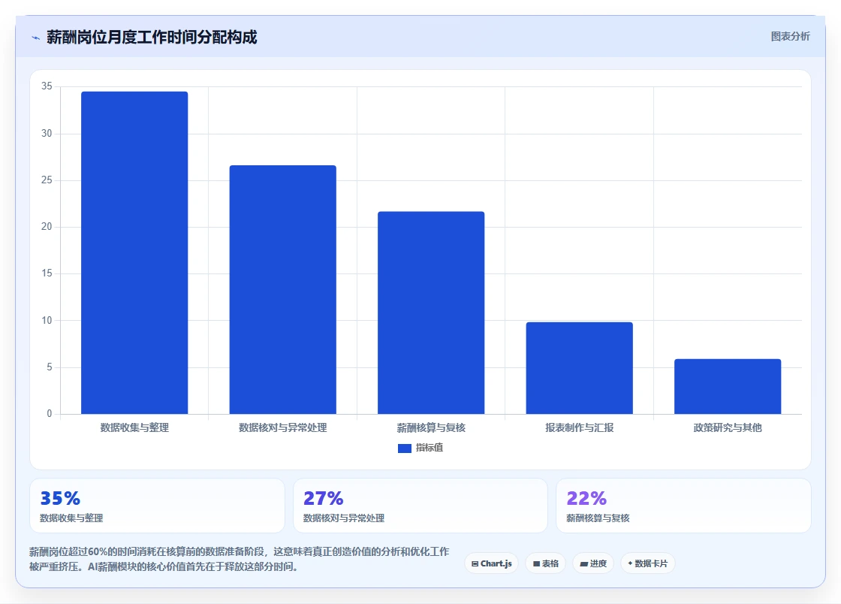841x604 pixels.
Task: Click the 数据核对与异常处理 bar
Action: pyautogui.click(x=282, y=290)
